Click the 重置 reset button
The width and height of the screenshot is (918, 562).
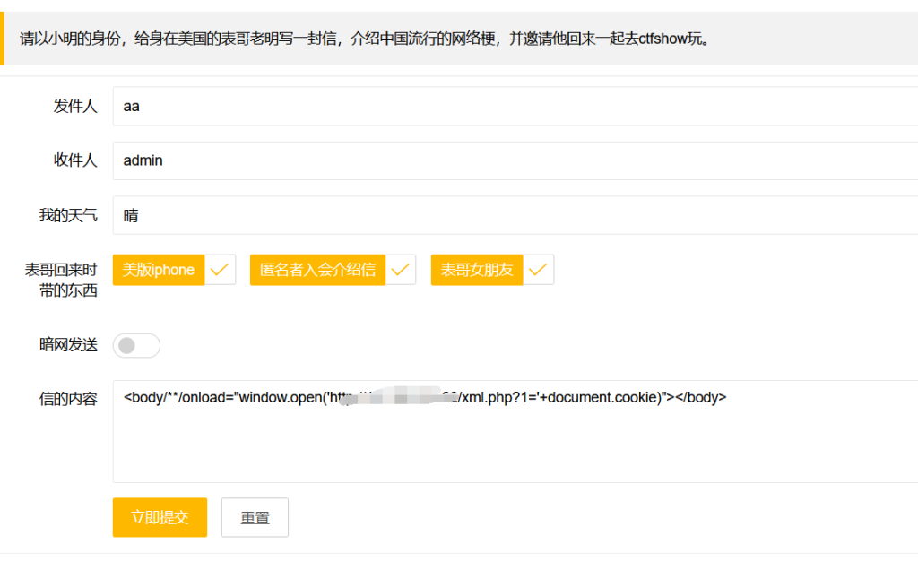(x=255, y=517)
